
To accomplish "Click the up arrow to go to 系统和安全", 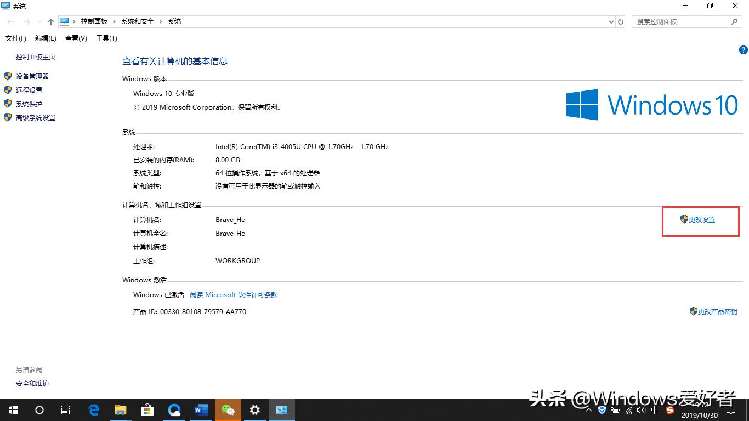I will click(x=50, y=21).
